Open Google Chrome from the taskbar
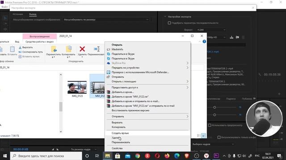This screenshot has height=160, width=286. click(138, 156)
